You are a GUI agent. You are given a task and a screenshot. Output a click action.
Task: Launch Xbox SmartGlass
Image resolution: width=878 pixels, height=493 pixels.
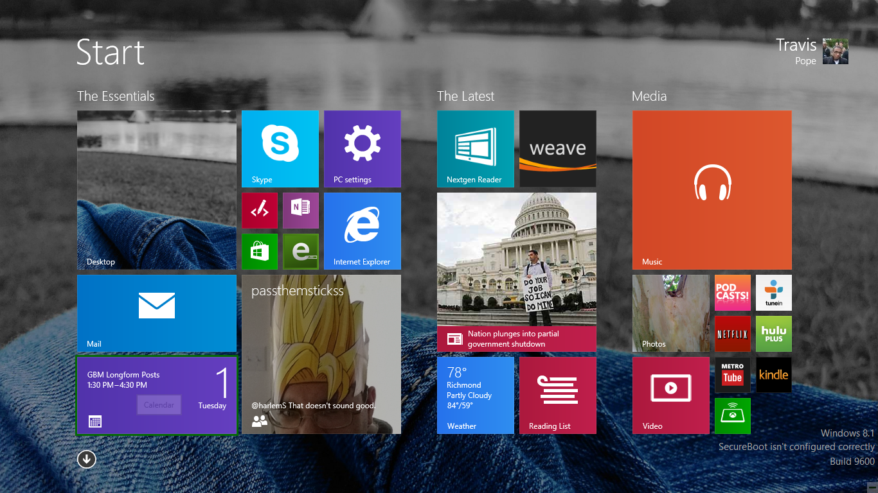pos(732,415)
